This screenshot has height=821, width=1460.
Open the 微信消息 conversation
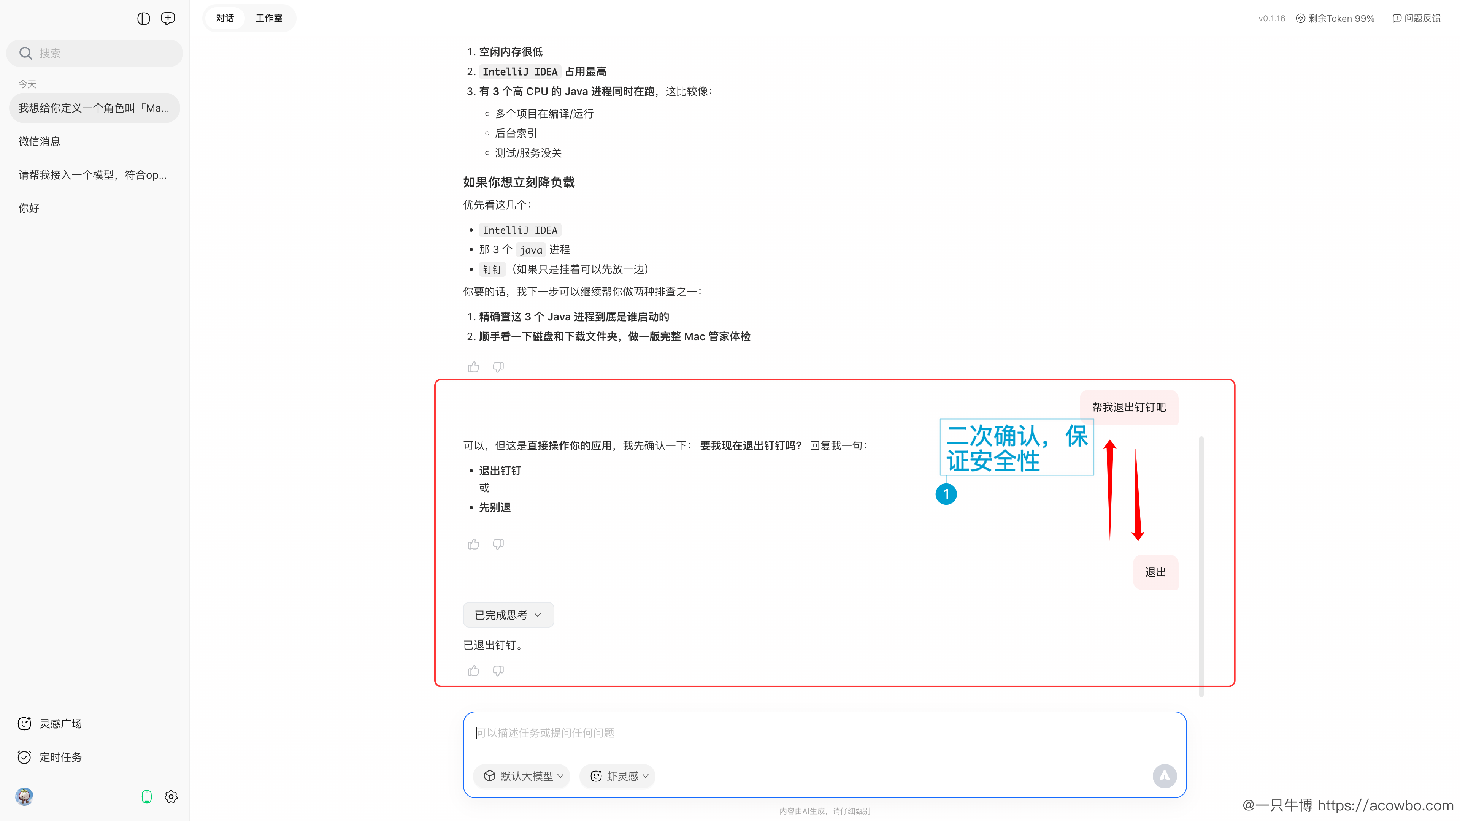pyautogui.click(x=39, y=141)
